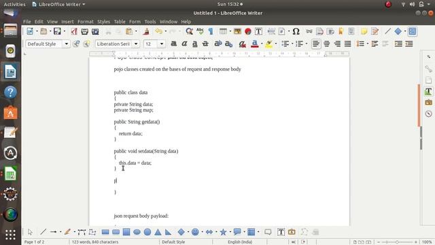Open the File menu

[x=27, y=21]
